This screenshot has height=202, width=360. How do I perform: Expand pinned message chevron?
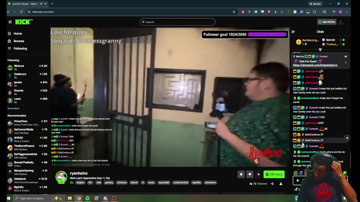point(346,62)
